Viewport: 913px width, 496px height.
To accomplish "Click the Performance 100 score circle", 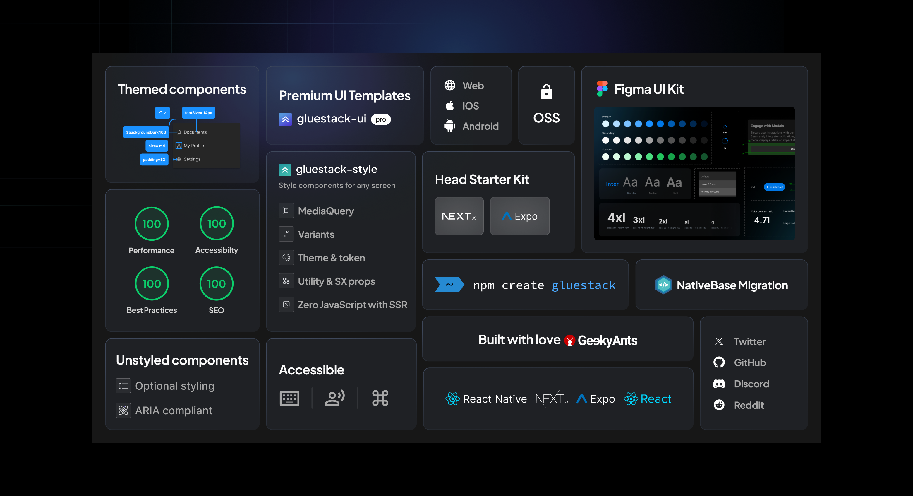I will pyautogui.click(x=151, y=224).
